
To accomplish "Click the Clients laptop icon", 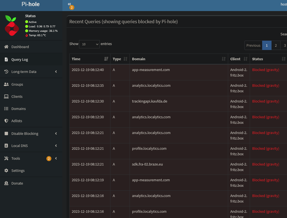I will click(x=6, y=96).
